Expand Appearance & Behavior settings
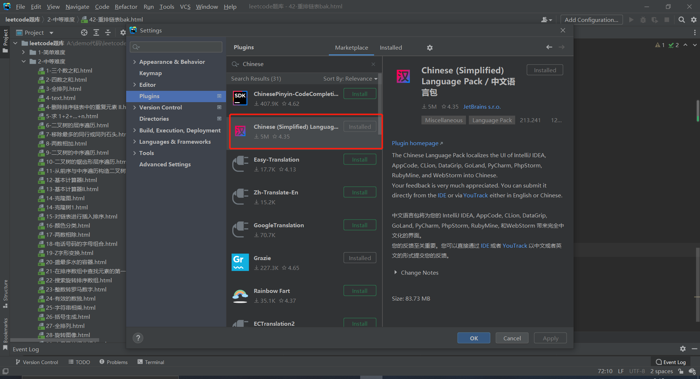This screenshot has width=700, height=379. (x=135, y=62)
